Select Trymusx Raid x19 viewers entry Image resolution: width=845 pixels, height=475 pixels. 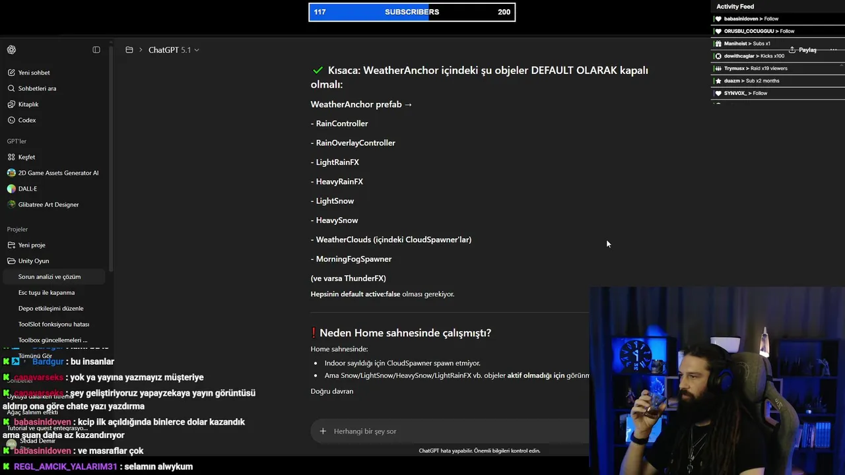click(778, 69)
